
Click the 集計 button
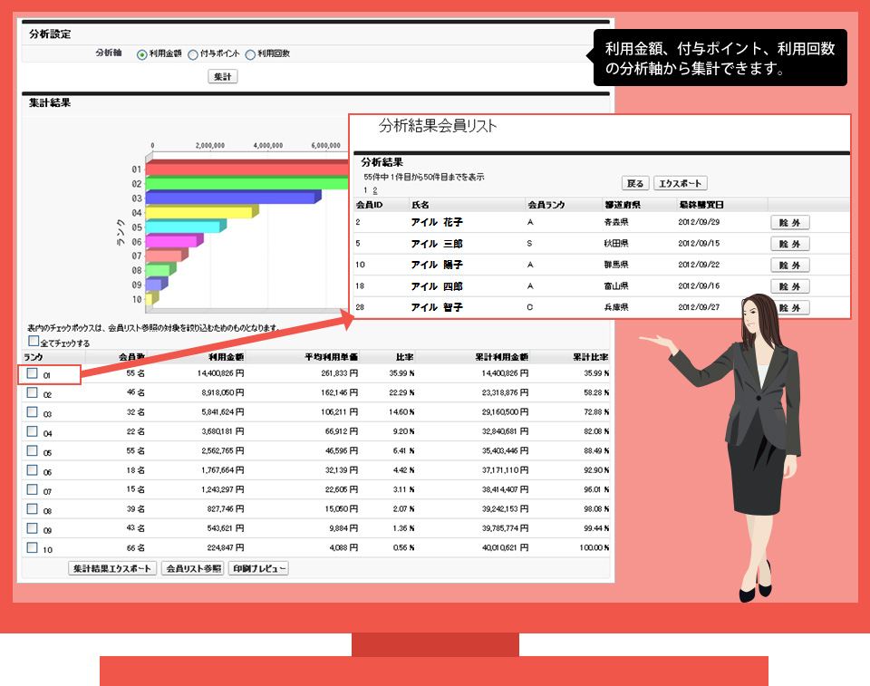tap(222, 77)
